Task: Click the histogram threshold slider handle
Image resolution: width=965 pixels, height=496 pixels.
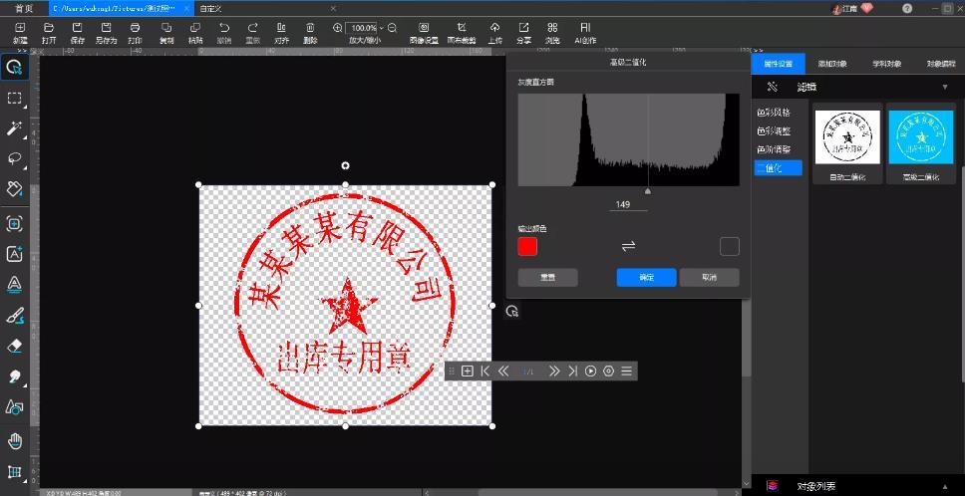Action: [647, 191]
